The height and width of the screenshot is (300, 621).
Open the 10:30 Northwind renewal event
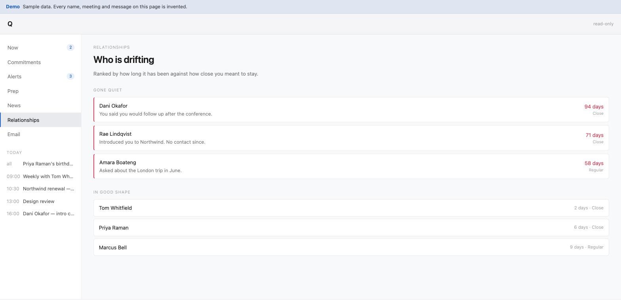coord(40,189)
